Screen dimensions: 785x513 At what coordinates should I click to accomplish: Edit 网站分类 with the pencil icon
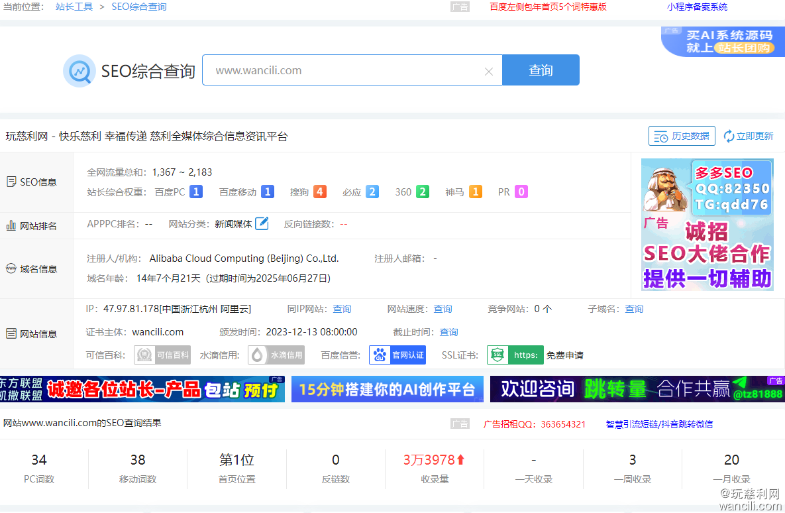(262, 223)
